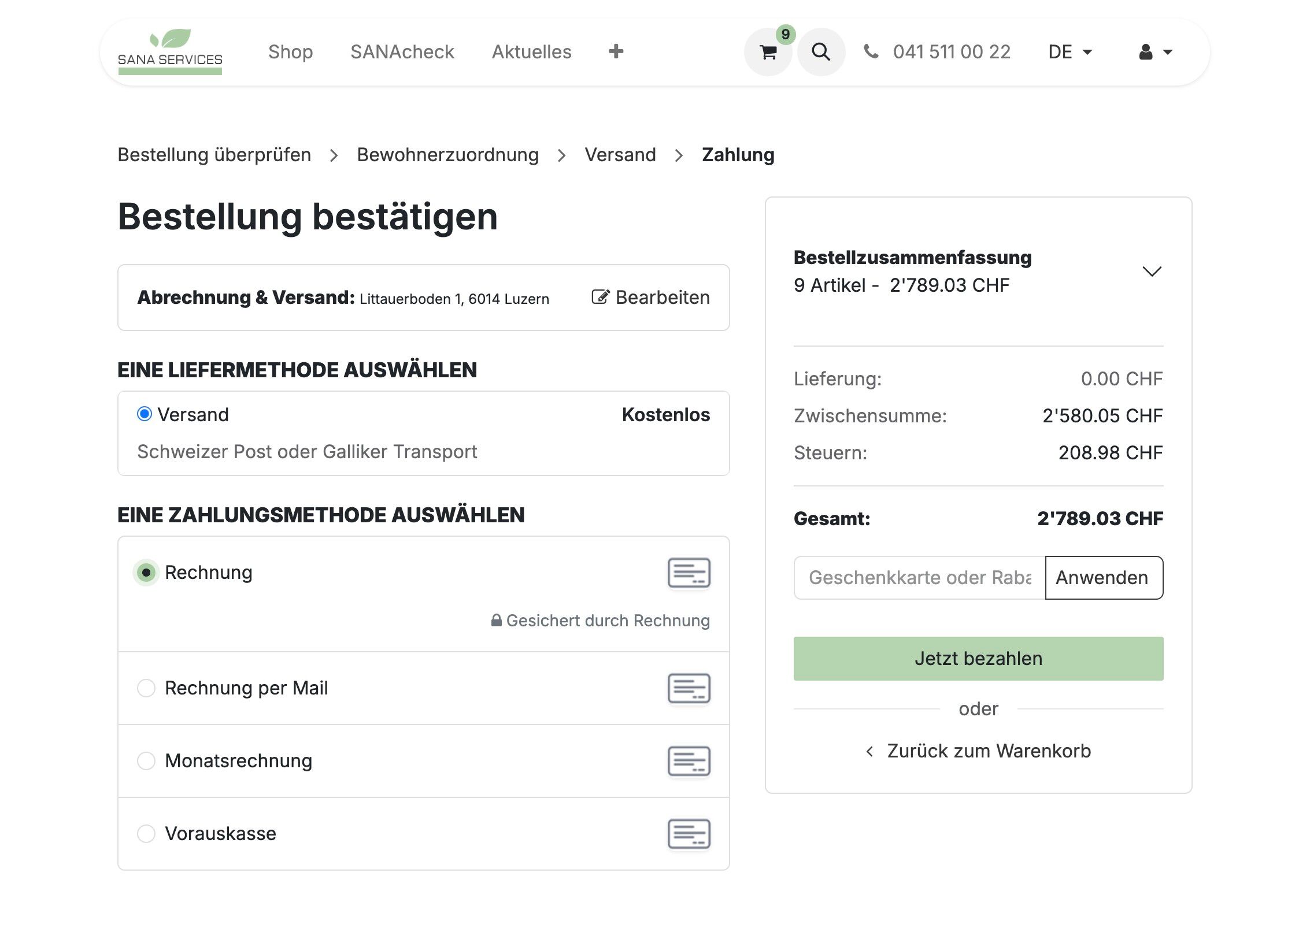This screenshot has width=1310, height=951.
Task: Click the search magnifier icon
Action: [x=820, y=53]
